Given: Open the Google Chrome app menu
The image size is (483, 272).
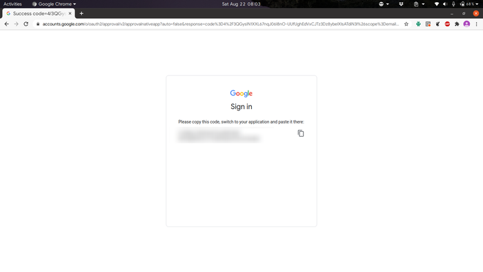Looking at the screenshot, I should [x=54, y=4].
